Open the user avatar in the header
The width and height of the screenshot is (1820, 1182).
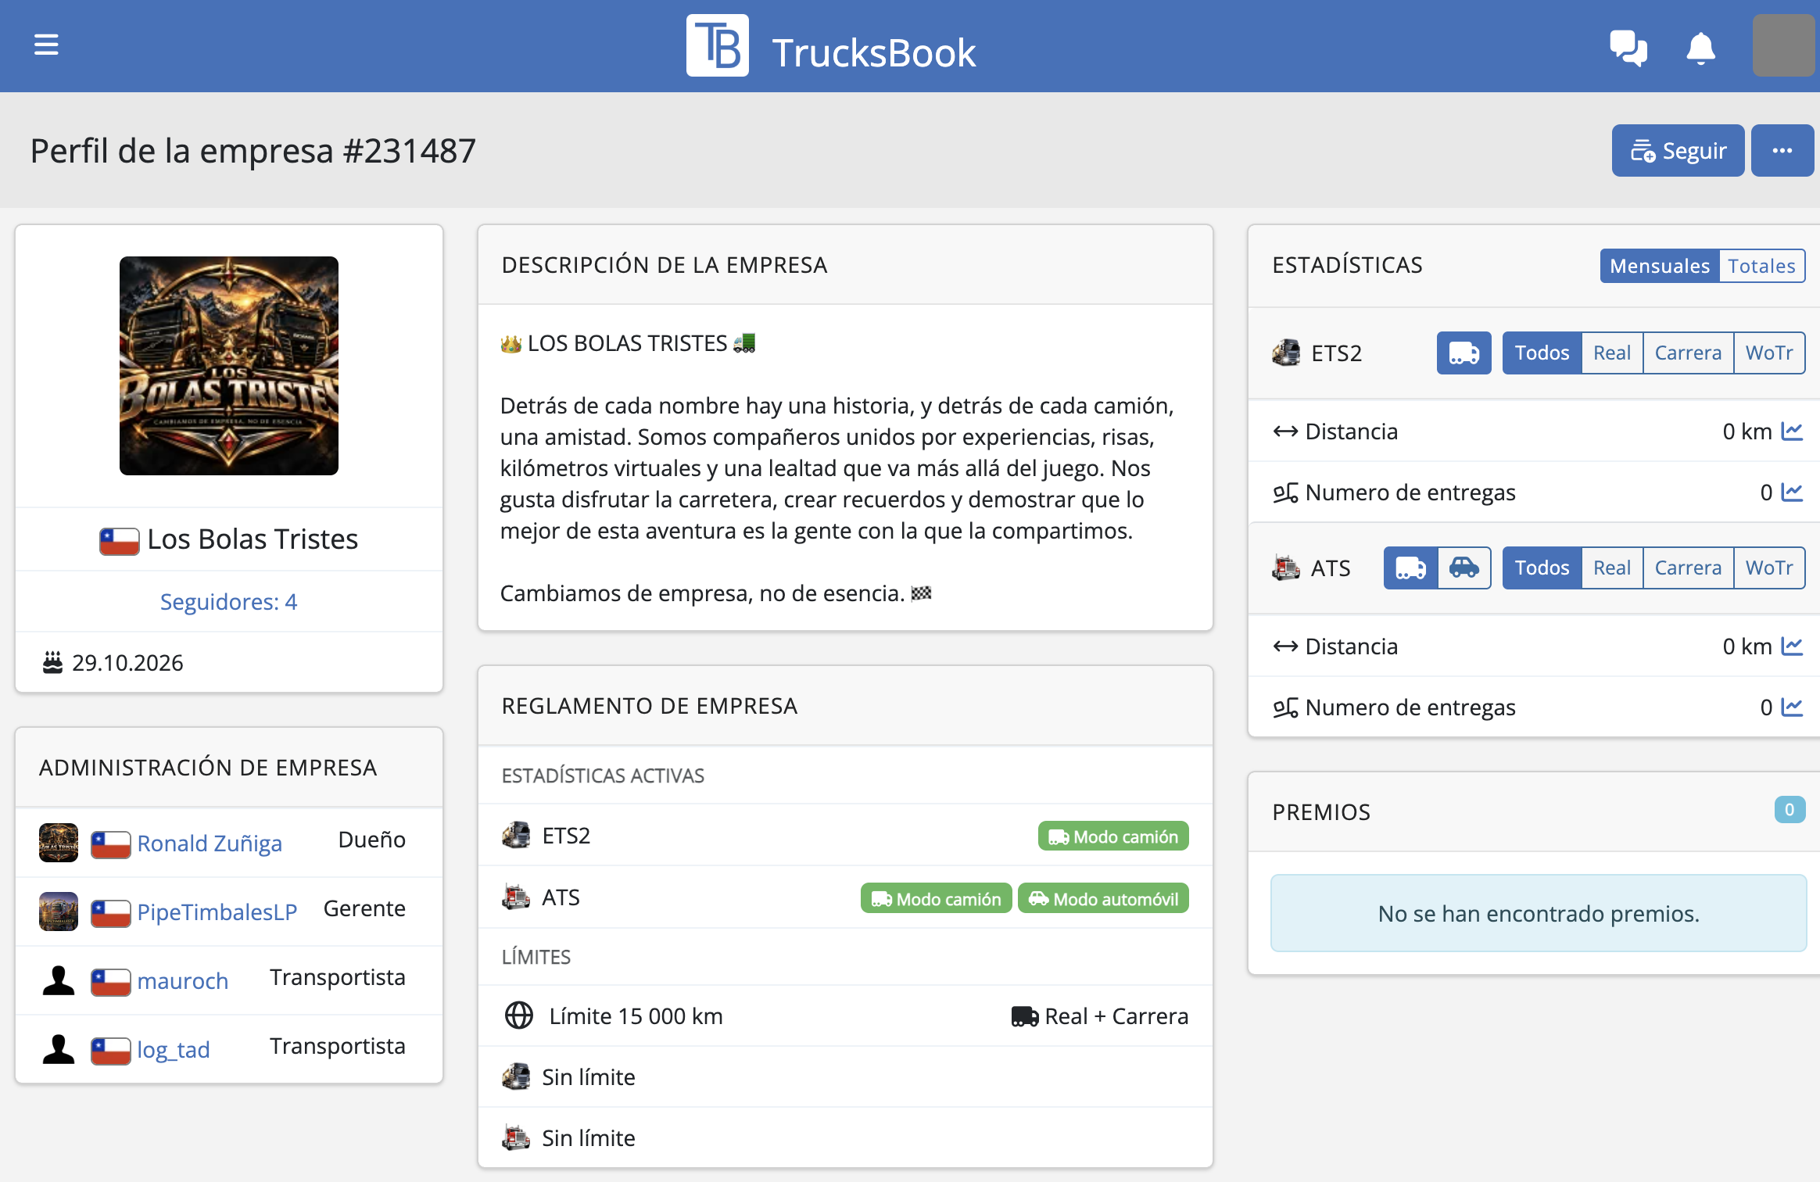[x=1783, y=45]
